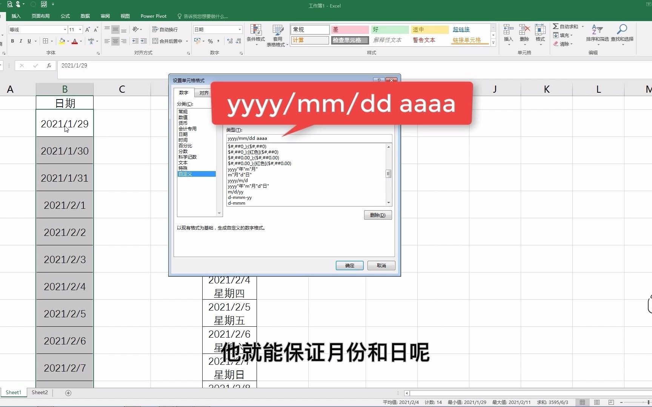Switch to Normal view in status bar

coord(583,402)
